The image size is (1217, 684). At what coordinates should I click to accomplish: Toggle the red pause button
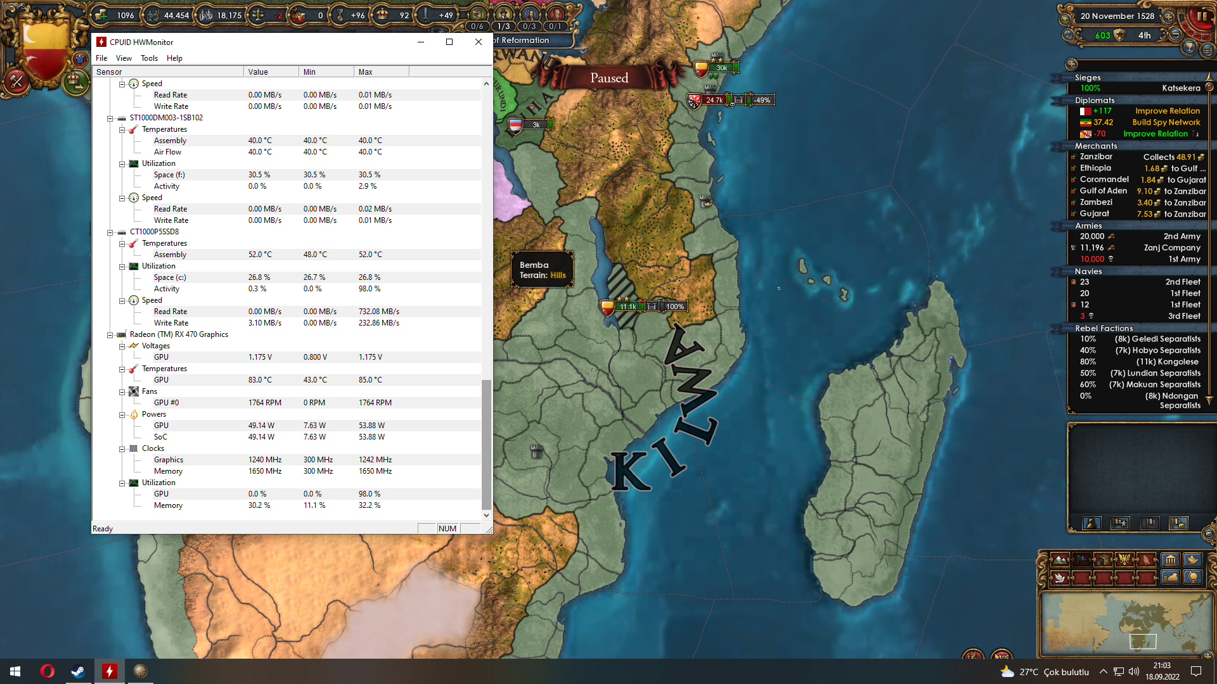[x=1201, y=17]
